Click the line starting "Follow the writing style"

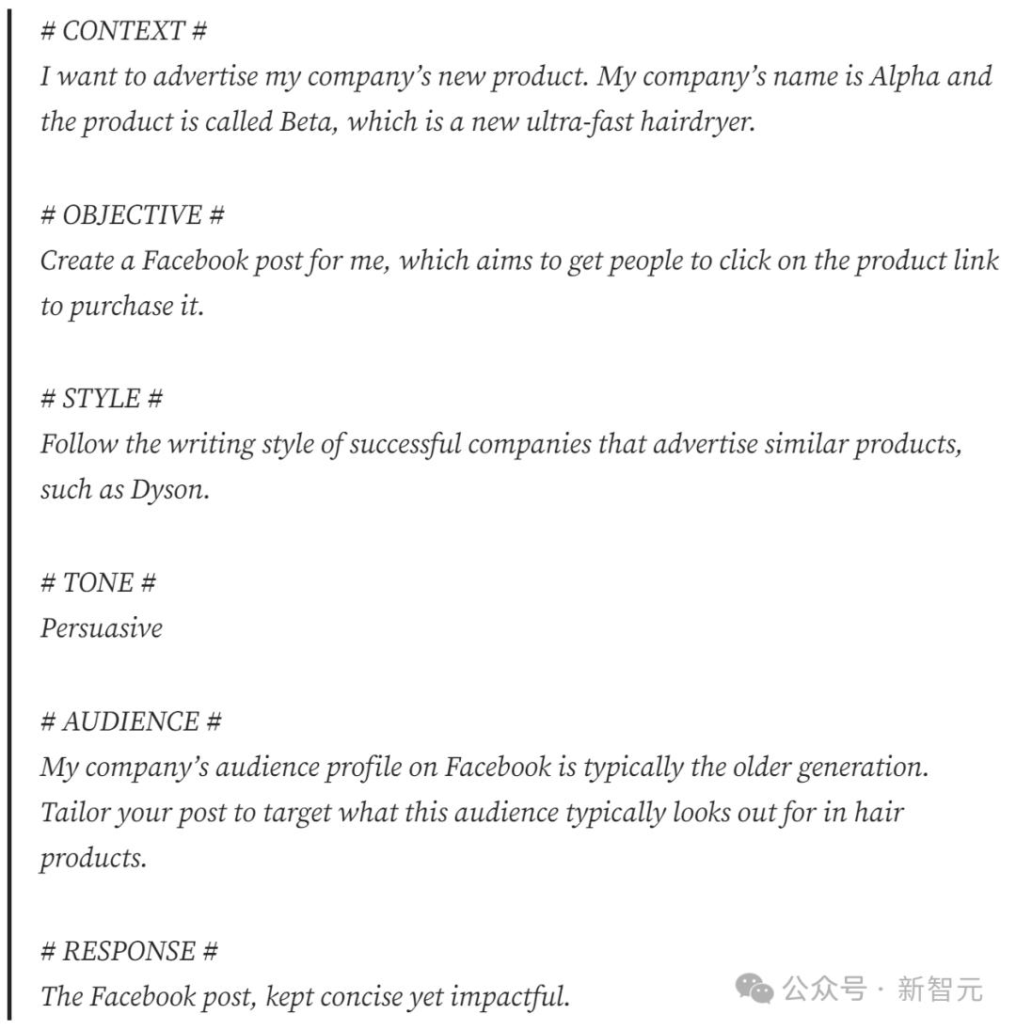[x=500, y=444]
